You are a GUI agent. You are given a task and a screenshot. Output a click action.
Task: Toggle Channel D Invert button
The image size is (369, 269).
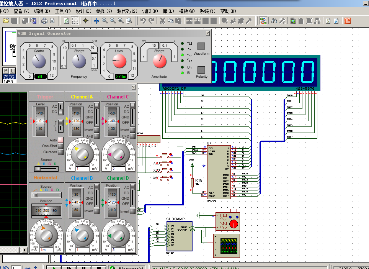click(132, 211)
